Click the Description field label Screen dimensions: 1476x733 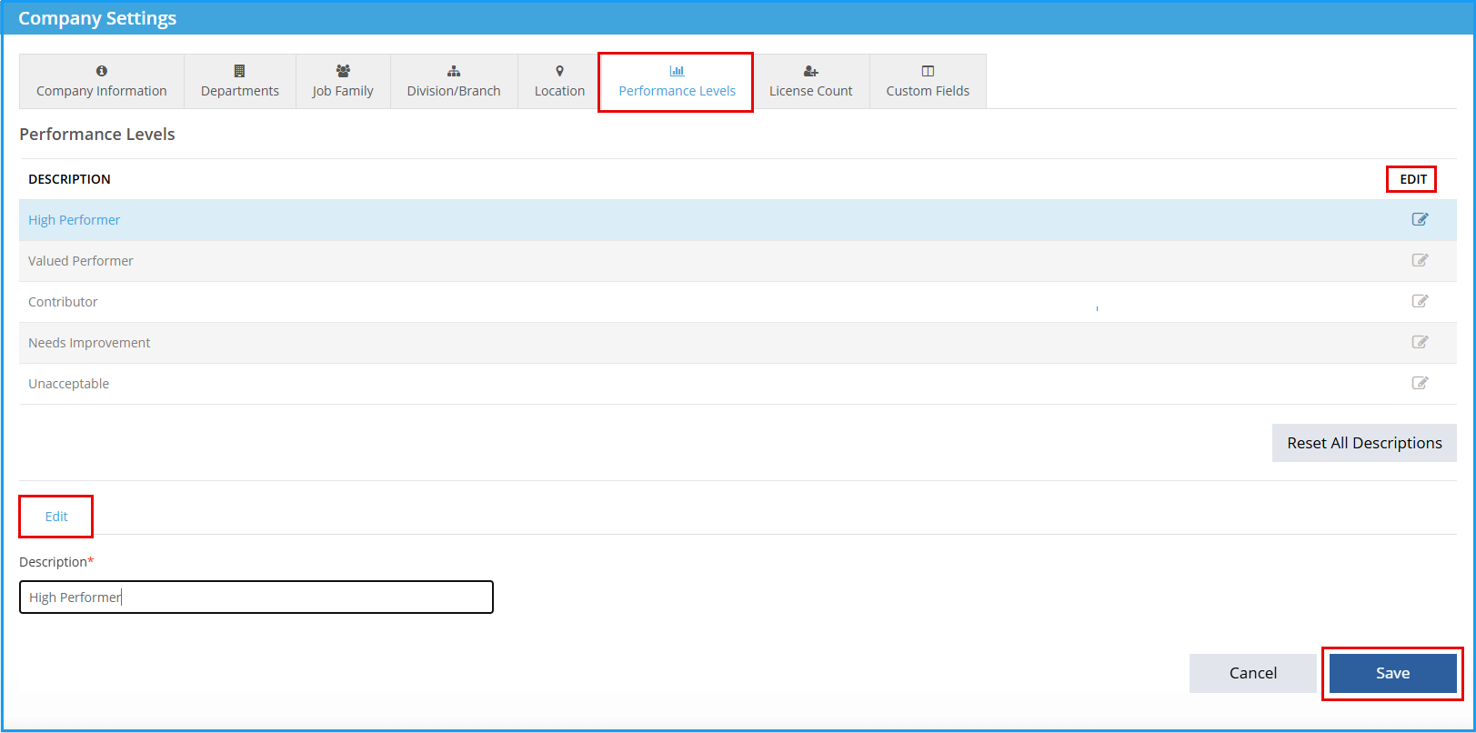pyautogui.click(x=56, y=562)
